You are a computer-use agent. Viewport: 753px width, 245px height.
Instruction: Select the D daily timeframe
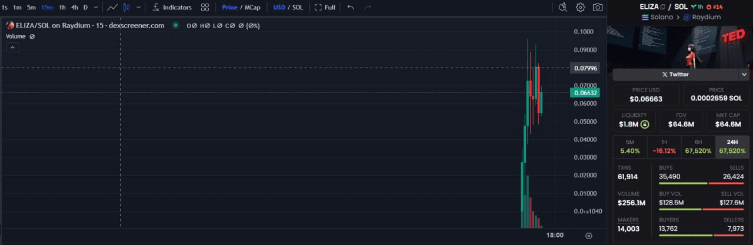click(x=85, y=8)
